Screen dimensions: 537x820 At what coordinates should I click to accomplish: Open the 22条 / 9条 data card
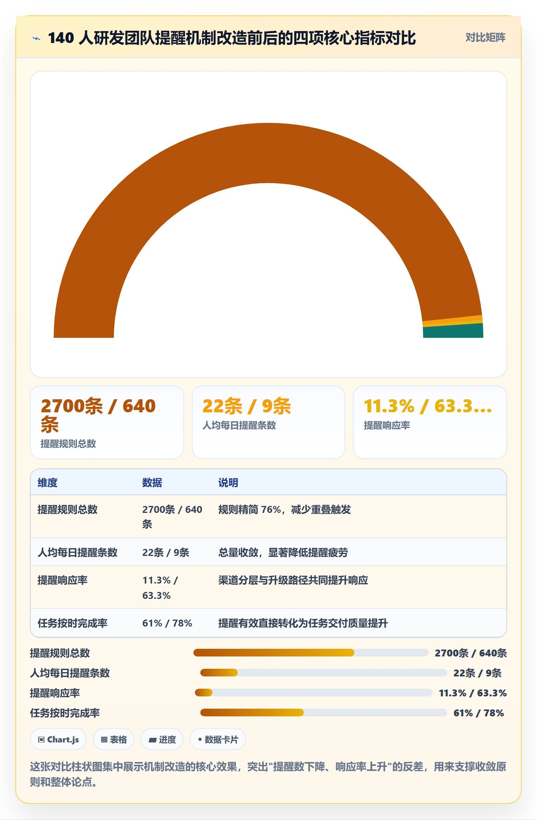[268, 422]
